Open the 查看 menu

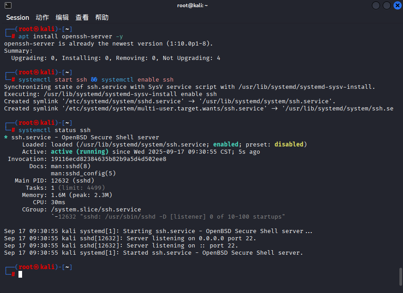82,18
